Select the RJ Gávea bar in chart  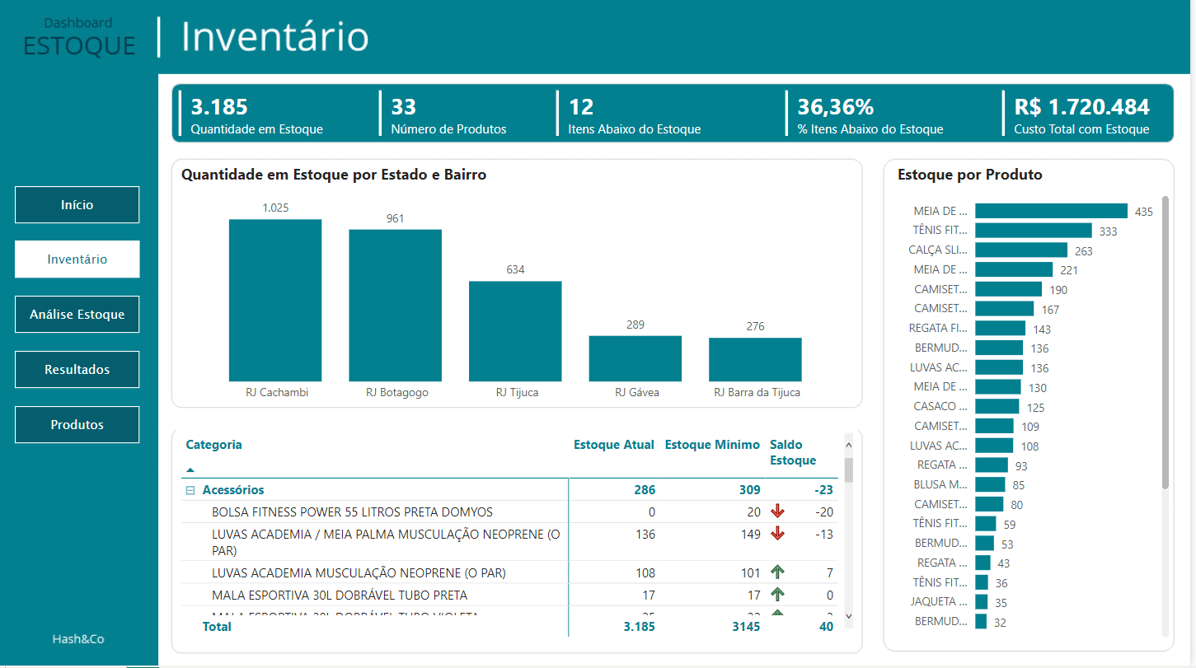coord(635,358)
